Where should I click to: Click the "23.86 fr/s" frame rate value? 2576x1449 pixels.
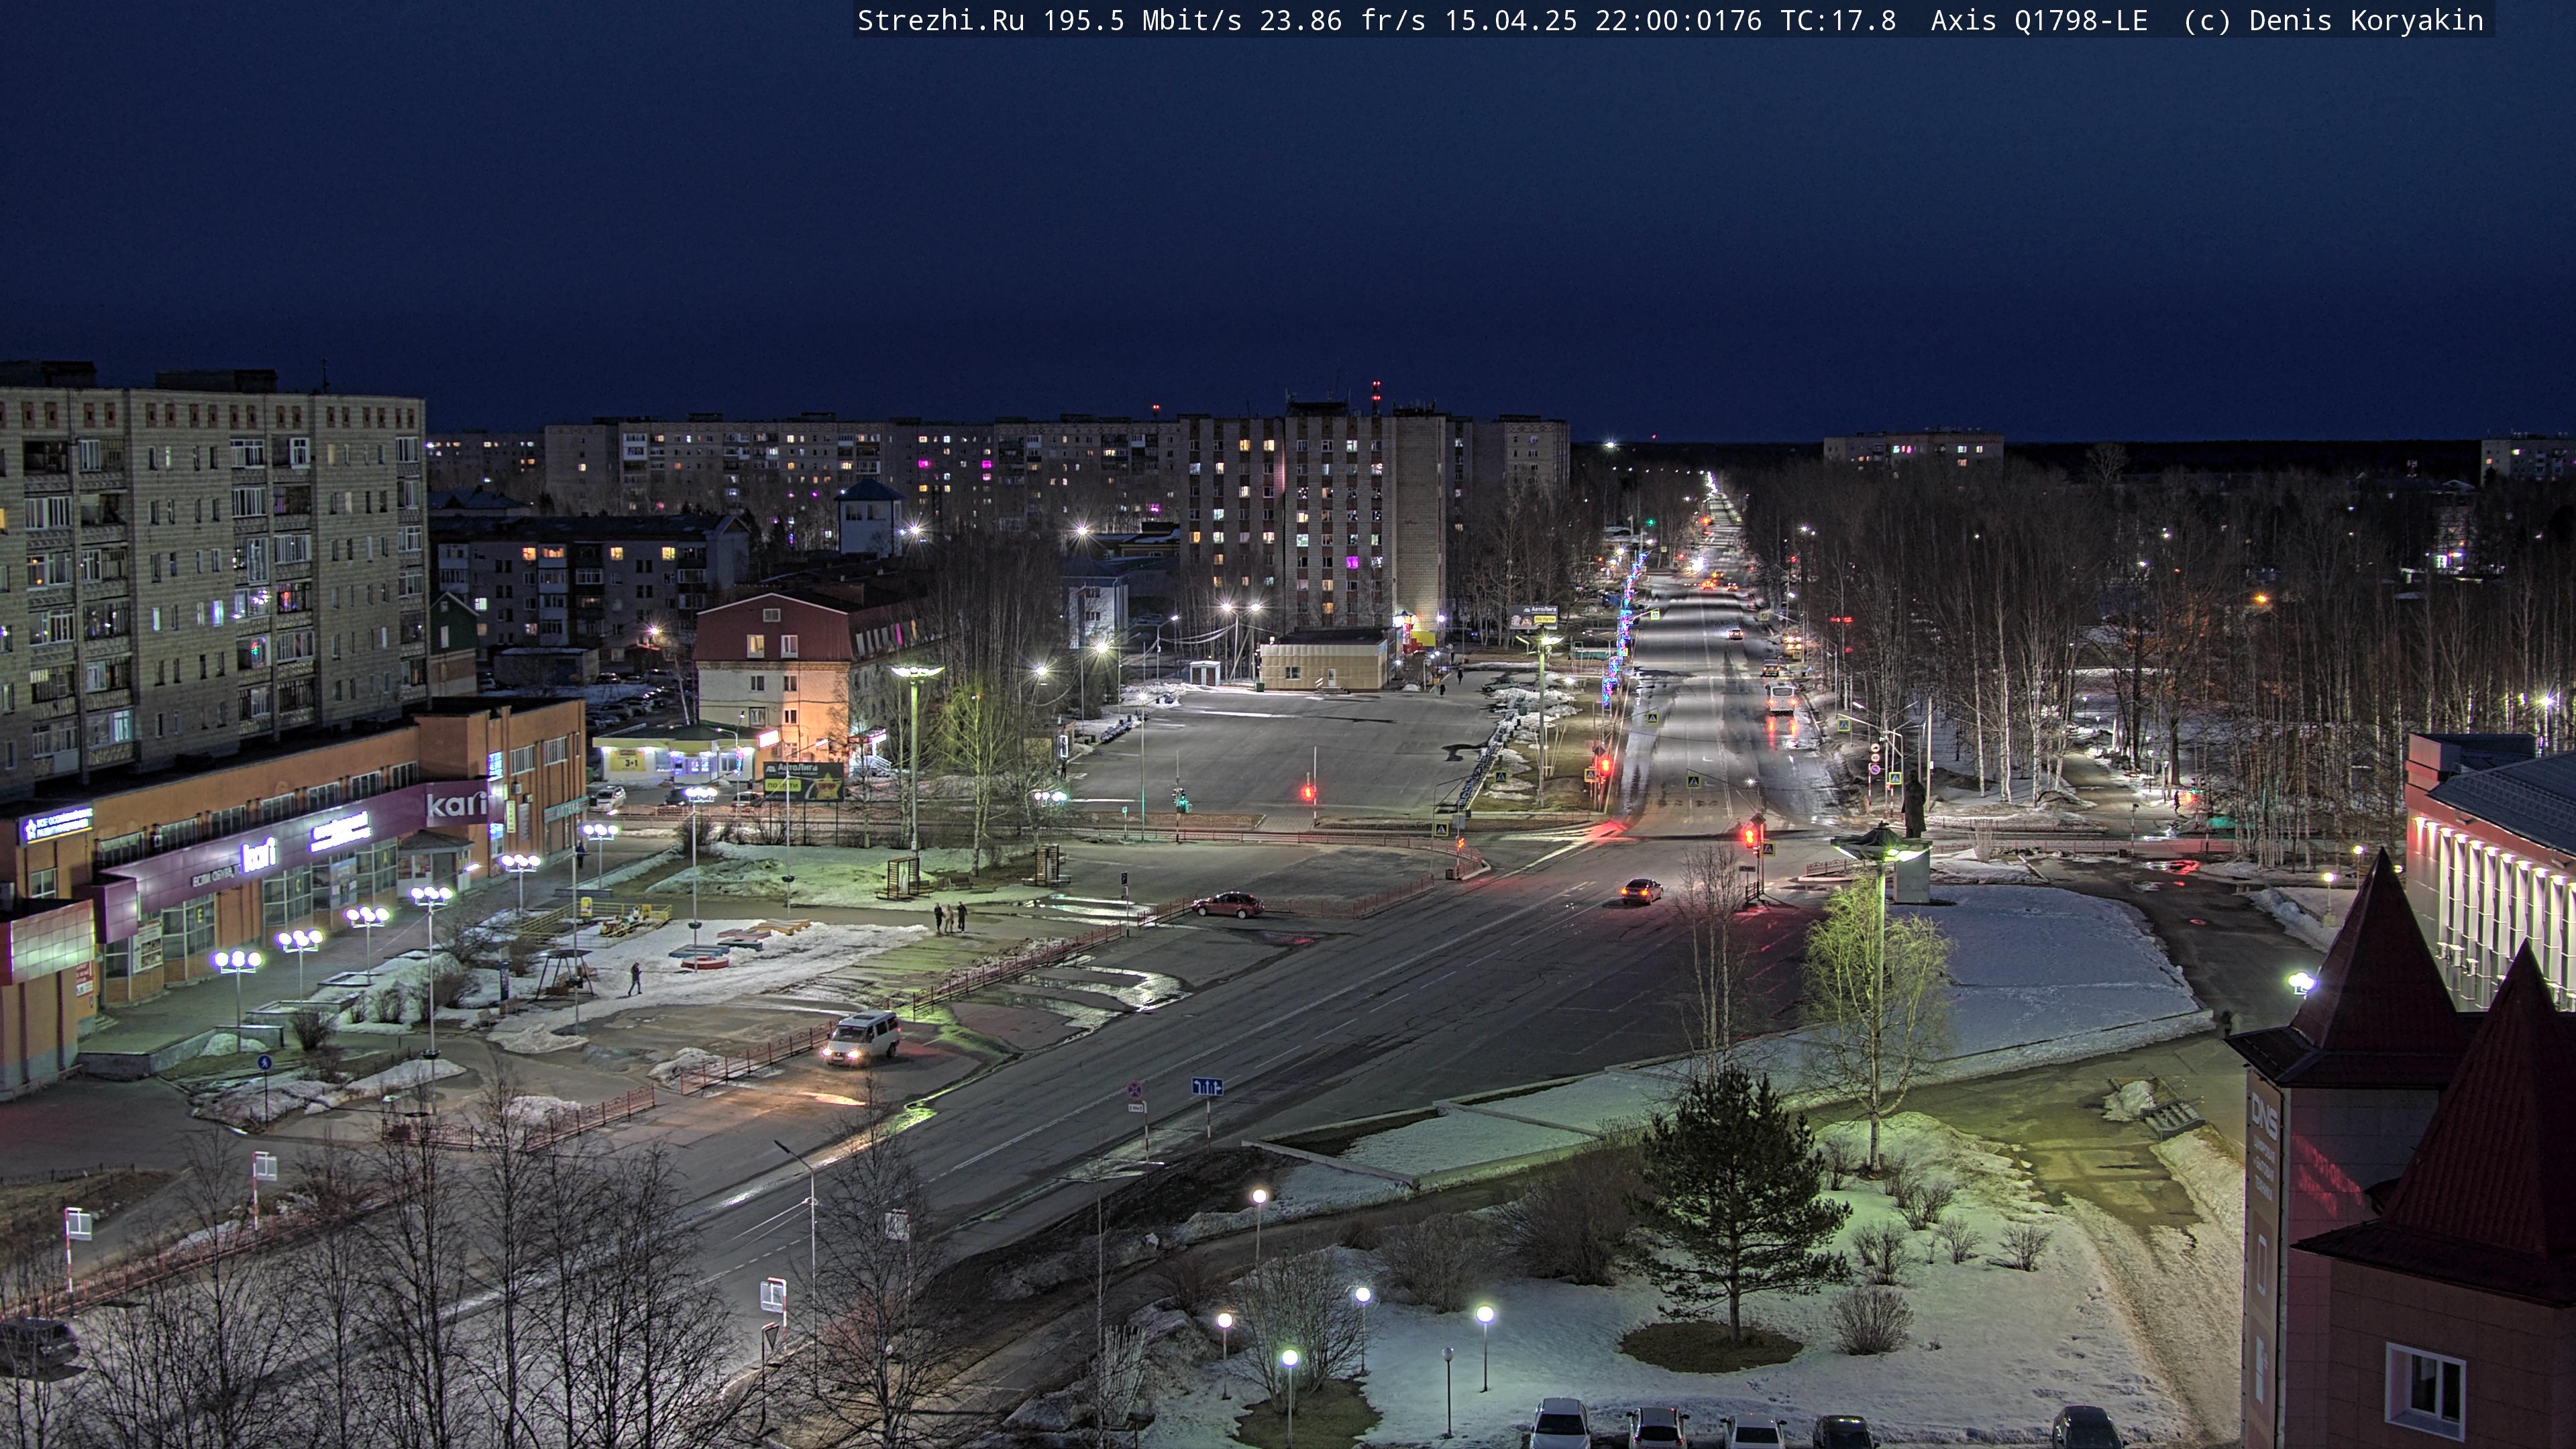[x=1343, y=21]
